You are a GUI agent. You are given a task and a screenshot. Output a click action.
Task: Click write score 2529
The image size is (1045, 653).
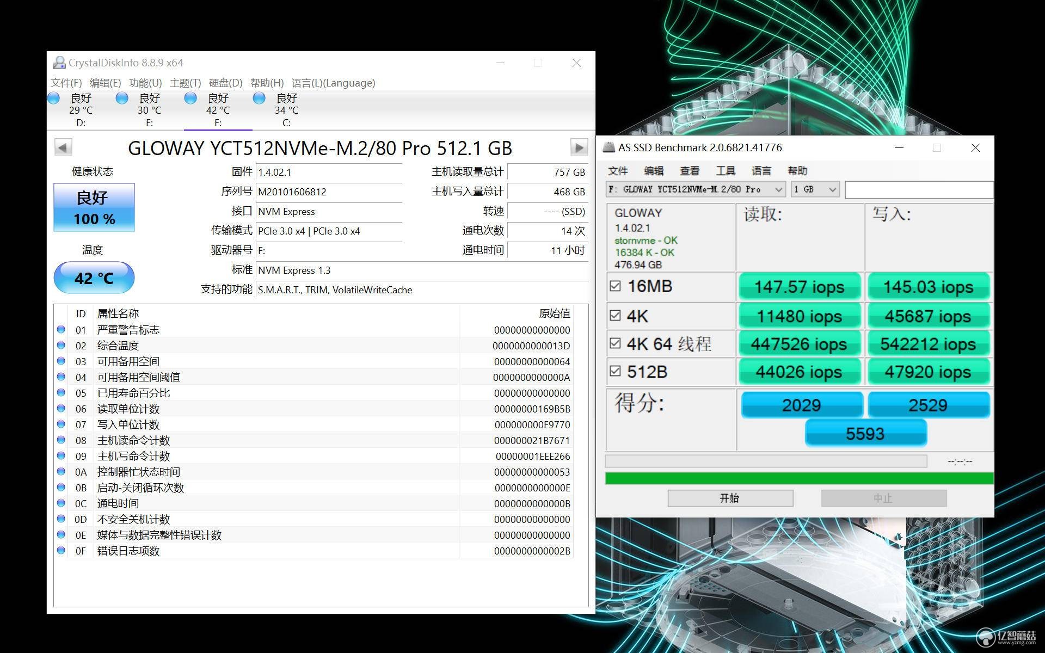pyautogui.click(x=928, y=405)
